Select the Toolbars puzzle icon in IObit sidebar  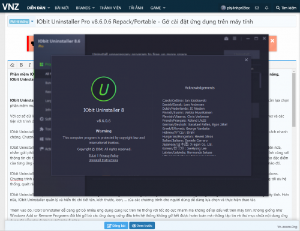(41, 129)
